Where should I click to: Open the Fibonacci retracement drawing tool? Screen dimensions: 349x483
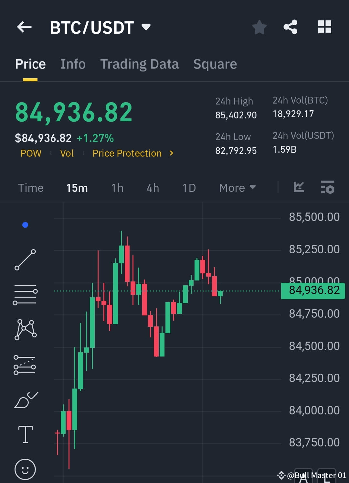[26, 365]
